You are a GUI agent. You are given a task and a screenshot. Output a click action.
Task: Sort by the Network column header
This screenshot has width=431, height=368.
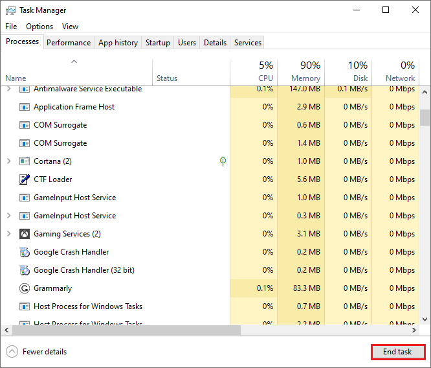(x=395, y=72)
